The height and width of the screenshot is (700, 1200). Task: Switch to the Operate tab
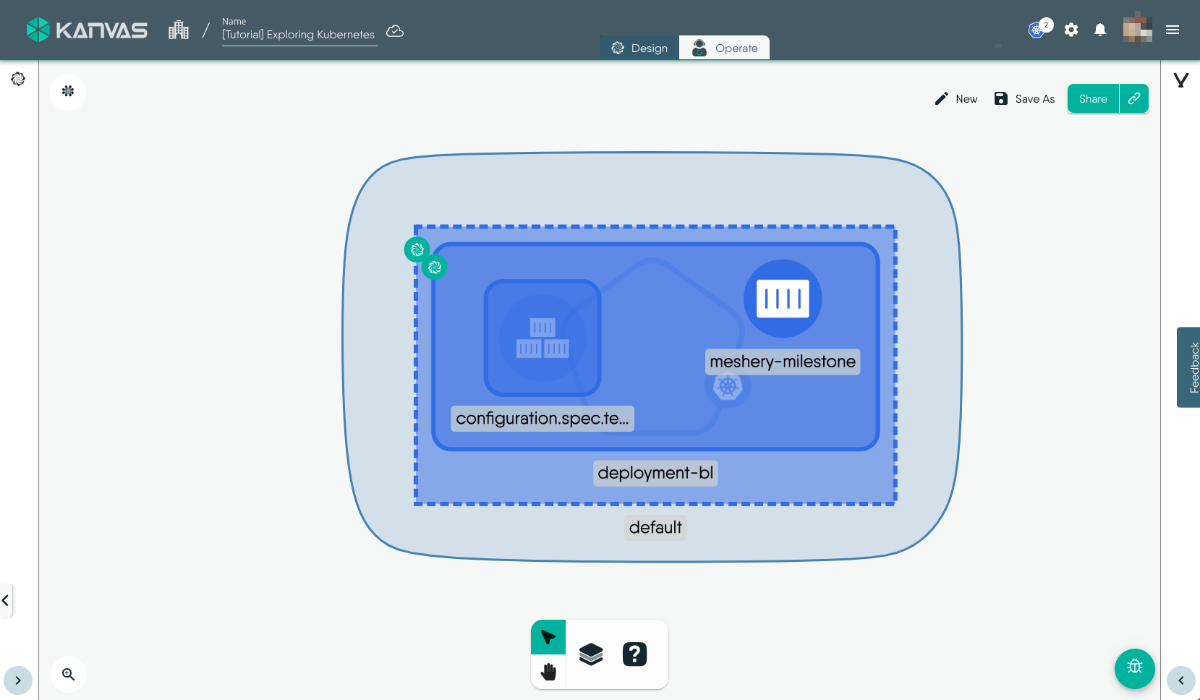coord(725,48)
